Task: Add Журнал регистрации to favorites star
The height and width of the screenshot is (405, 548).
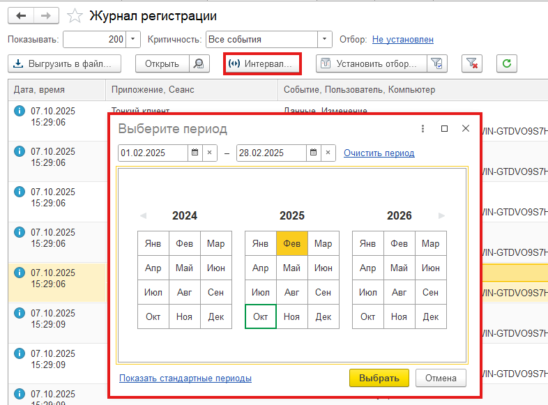Action: (x=75, y=16)
